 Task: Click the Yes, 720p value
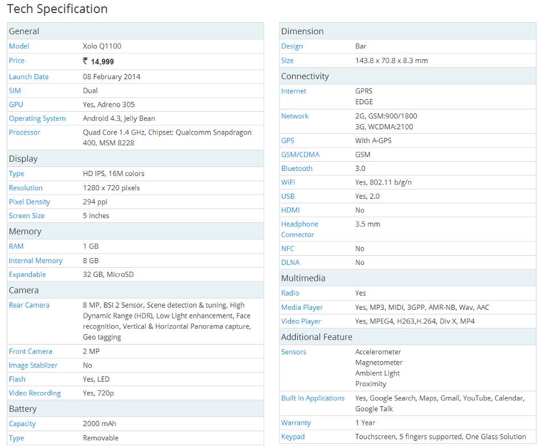[99, 393]
